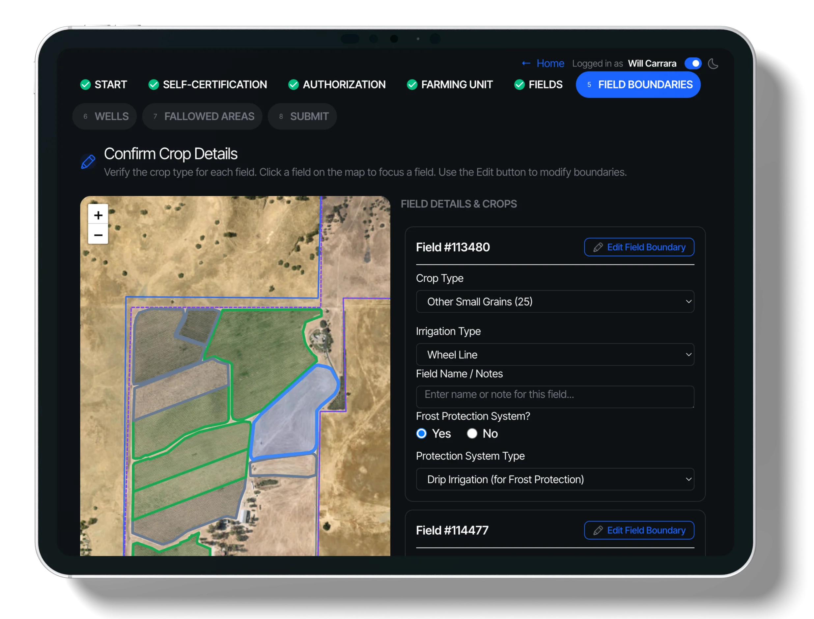Zoom in on the map with the plus control
The height and width of the screenshot is (619, 814).
point(98,215)
